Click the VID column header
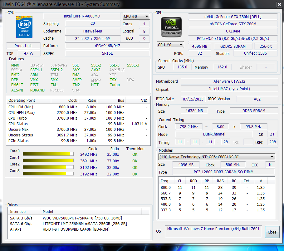This screenshot has height=251, width=284. (138, 101)
